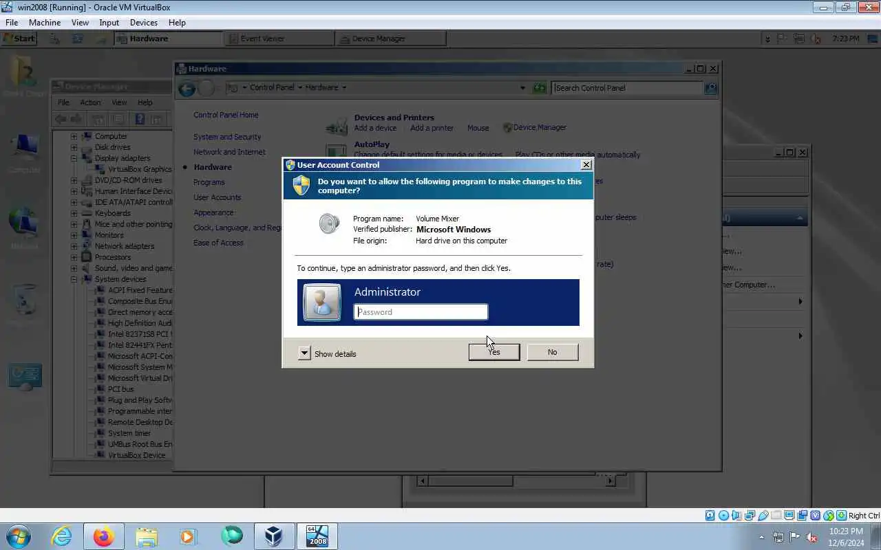Viewport: 881px width, 550px height.
Task: Open VirtualBox Devices menu
Action: click(x=144, y=23)
